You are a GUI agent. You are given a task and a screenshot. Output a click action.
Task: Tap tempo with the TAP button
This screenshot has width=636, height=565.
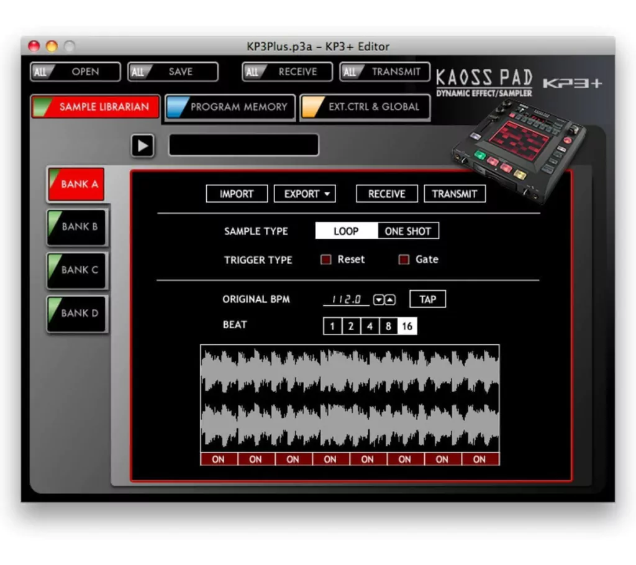coord(427,299)
